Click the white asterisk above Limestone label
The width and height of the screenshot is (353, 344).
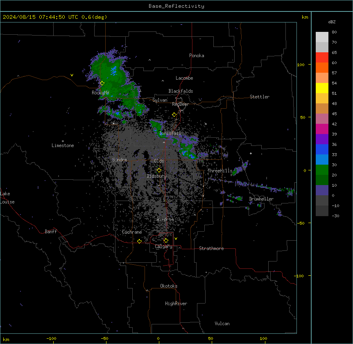click(63, 141)
